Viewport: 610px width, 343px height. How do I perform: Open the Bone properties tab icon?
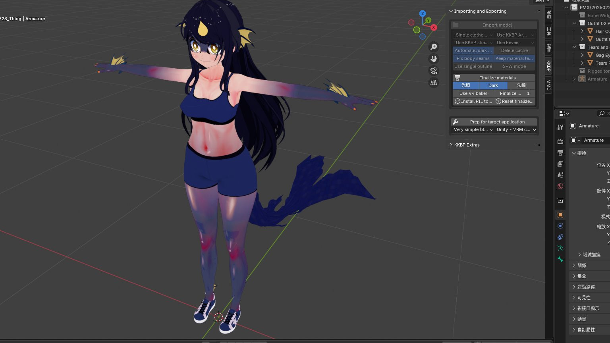pyautogui.click(x=560, y=259)
